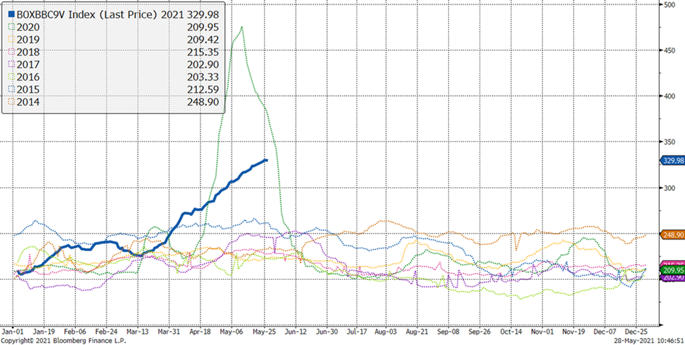
Task: Click the 28-May-2021 timestamp at bottom right
Action: point(643,340)
